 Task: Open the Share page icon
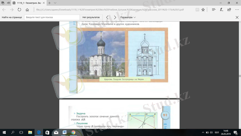229,10
